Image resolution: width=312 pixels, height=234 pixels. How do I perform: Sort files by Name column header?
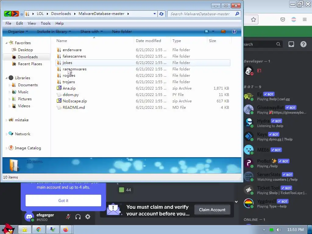[94, 41]
